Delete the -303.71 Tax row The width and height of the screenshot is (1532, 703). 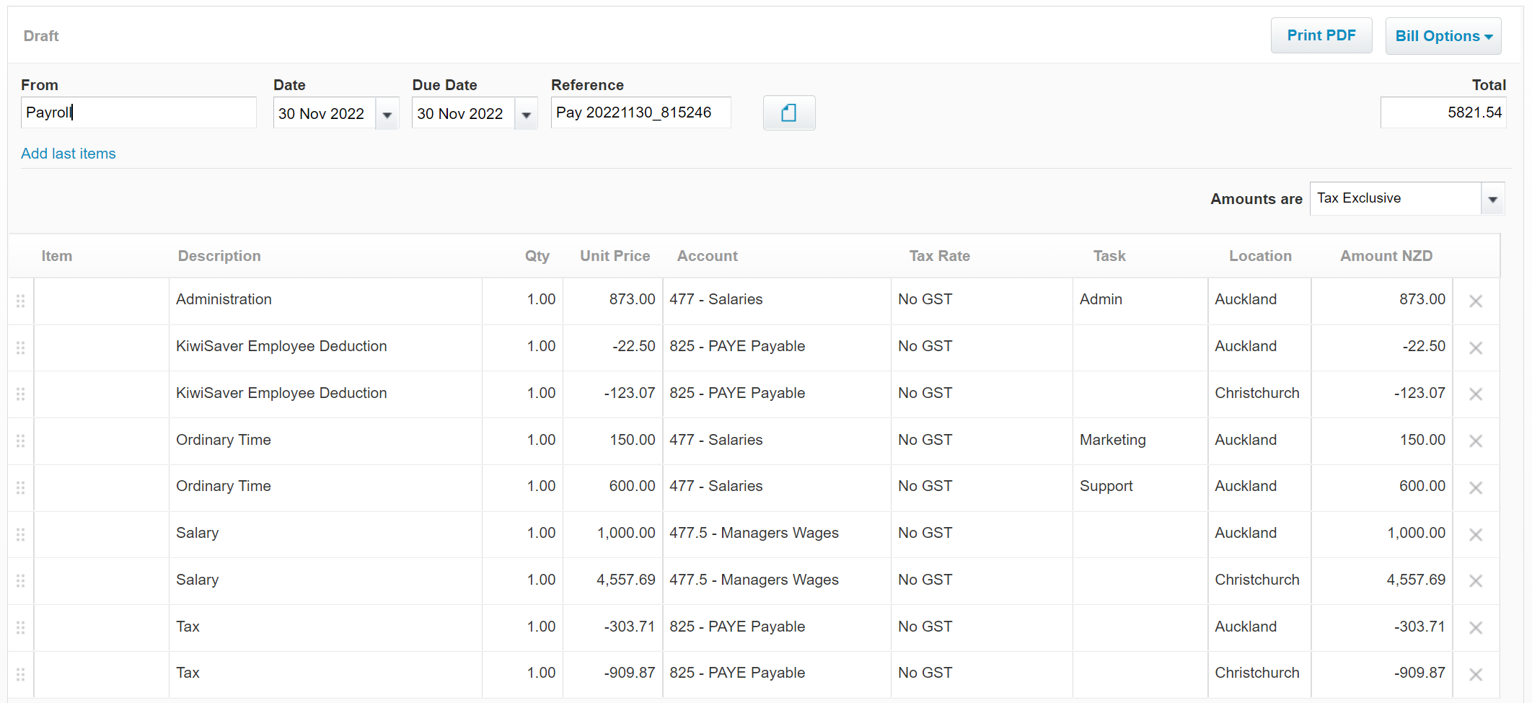(x=1476, y=628)
